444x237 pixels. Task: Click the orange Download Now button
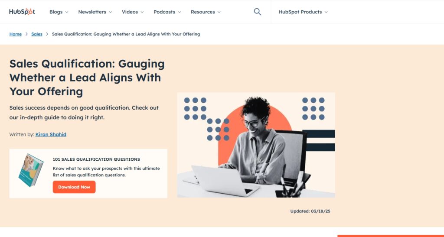[x=74, y=187]
